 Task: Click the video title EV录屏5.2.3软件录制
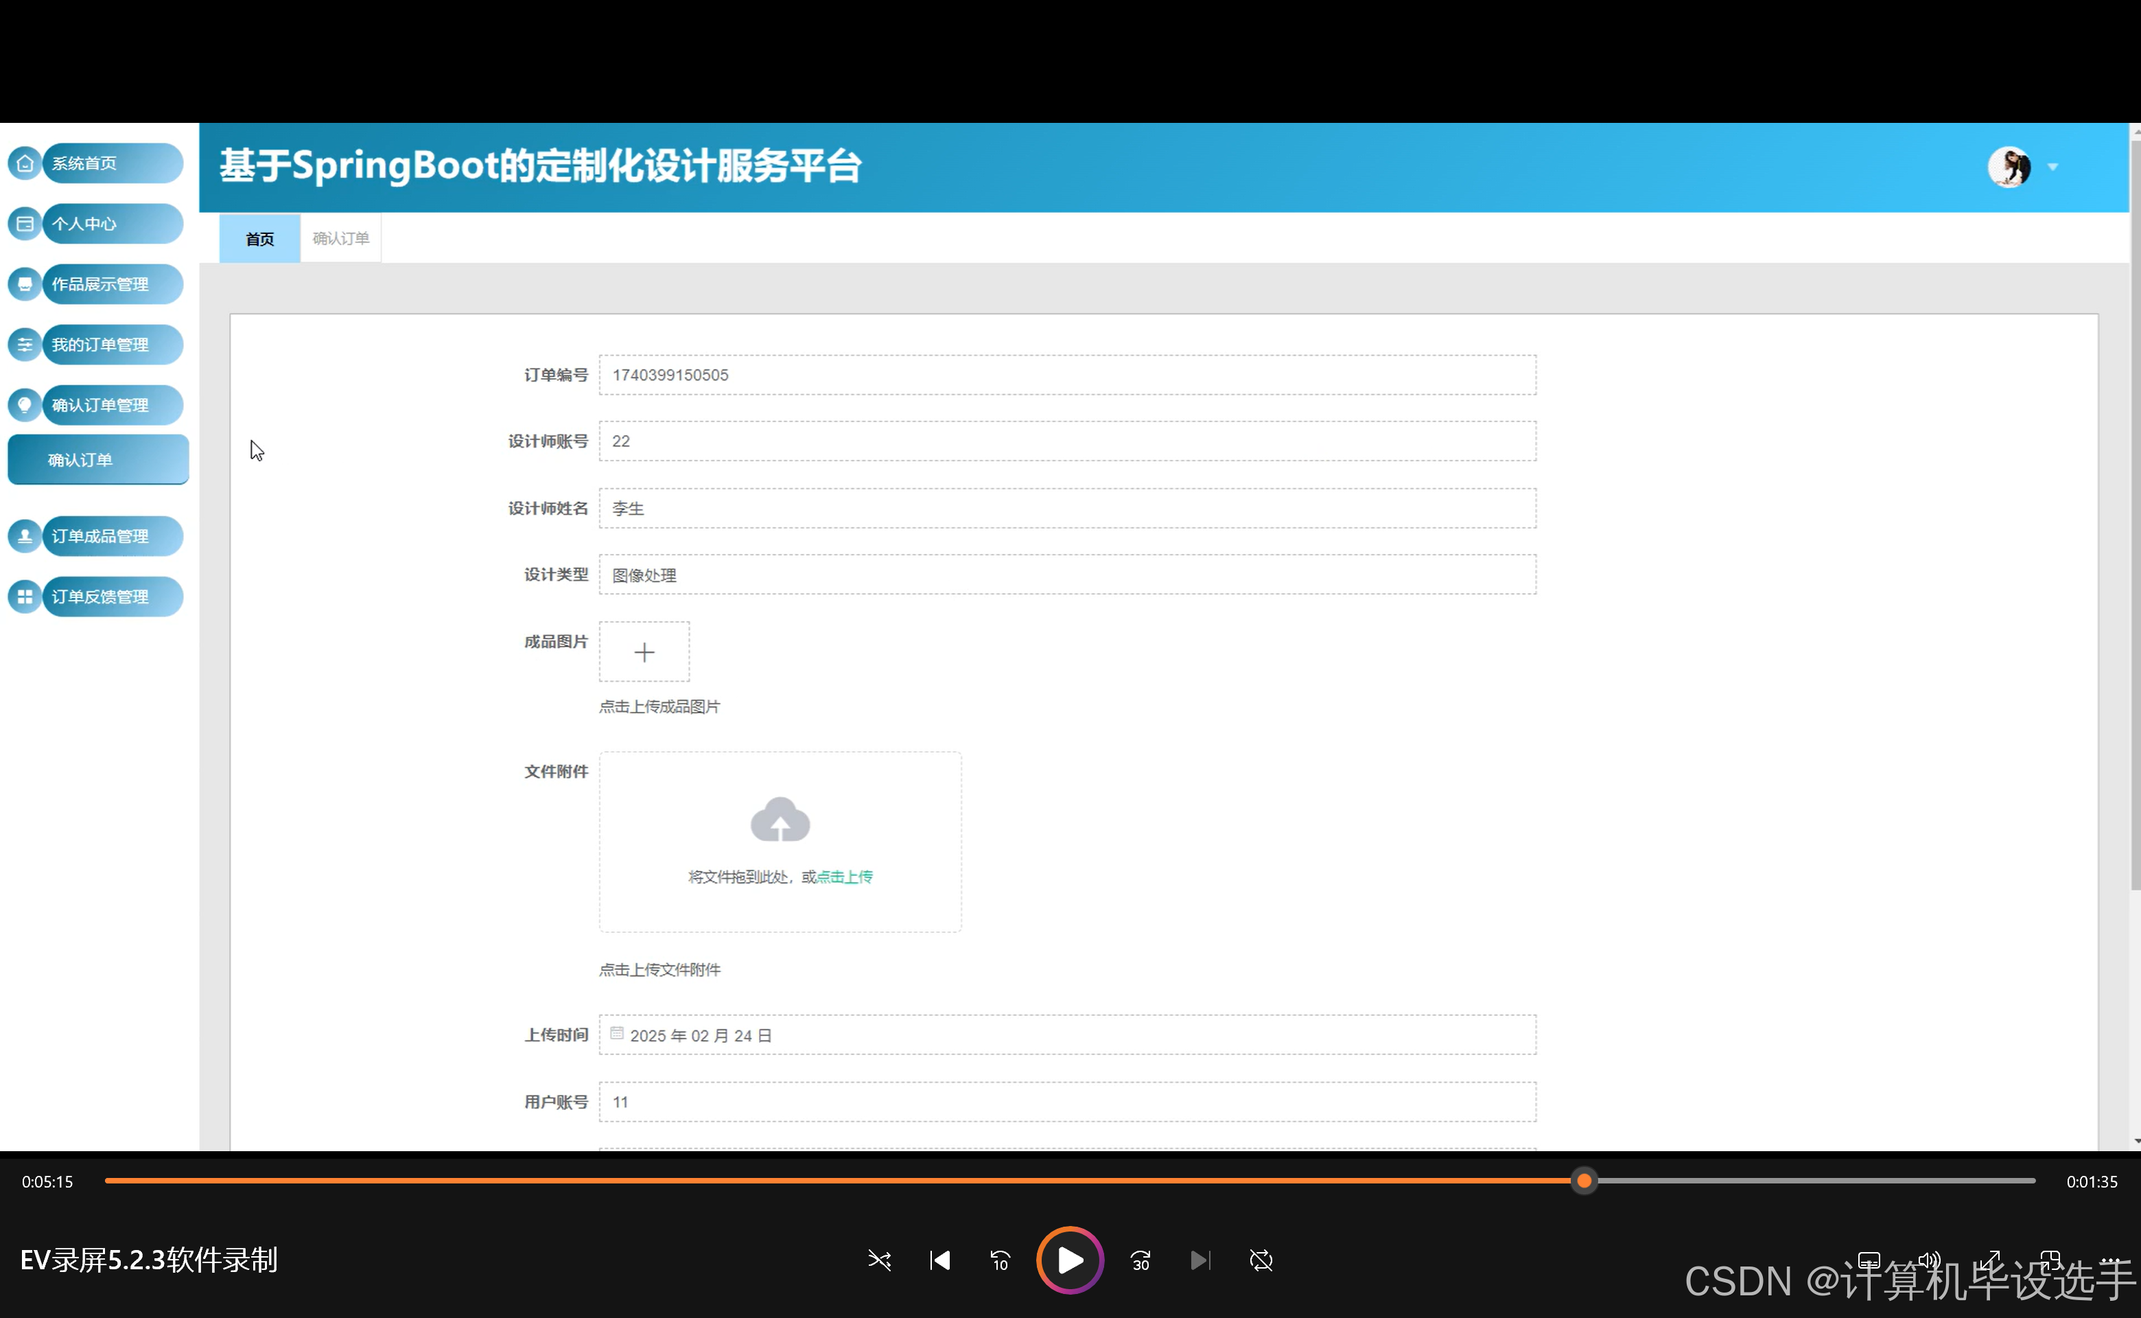point(149,1260)
